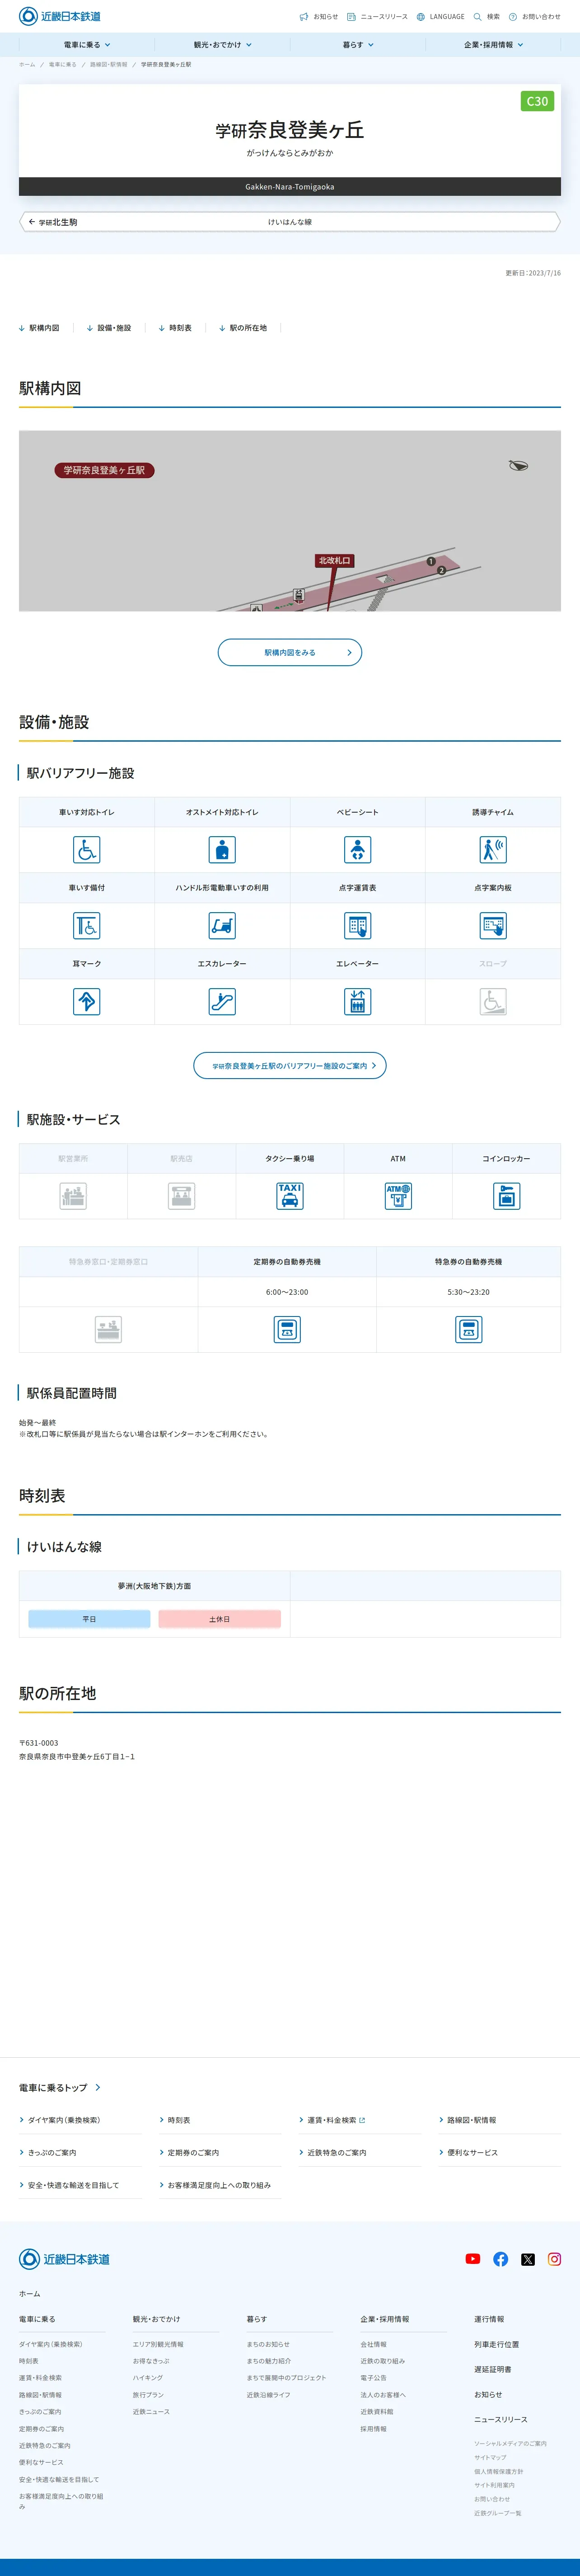This screenshot has height=2576, width=580.
Task: Click the limited express ticket machine icon
Action: (468, 1329)
